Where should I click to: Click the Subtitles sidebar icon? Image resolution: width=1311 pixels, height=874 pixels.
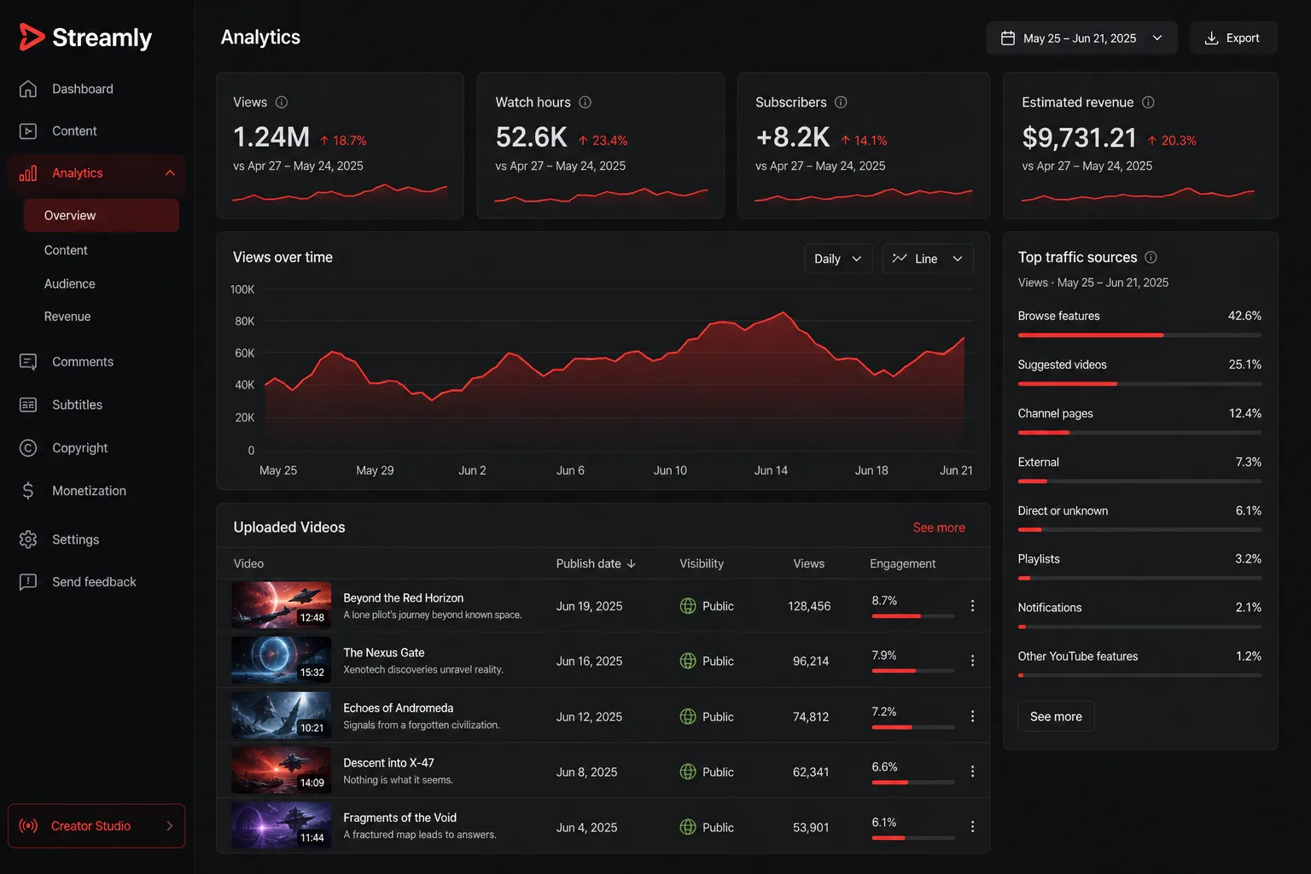tap(28, 405)
